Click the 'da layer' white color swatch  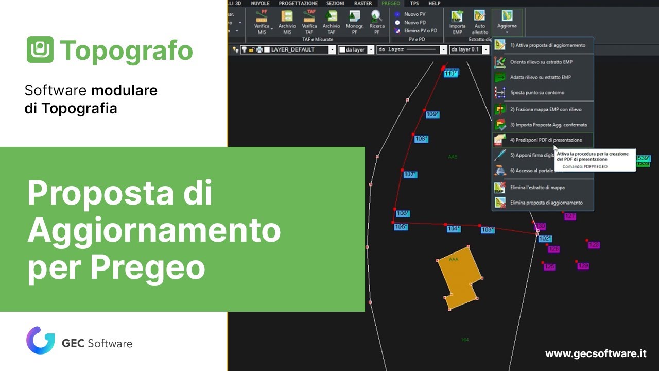point(342,50)
